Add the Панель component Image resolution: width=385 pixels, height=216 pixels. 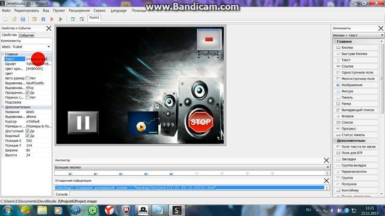tap(356, 97)
